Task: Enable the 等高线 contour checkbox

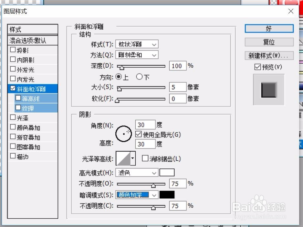Action: click(x=18, y=98)
